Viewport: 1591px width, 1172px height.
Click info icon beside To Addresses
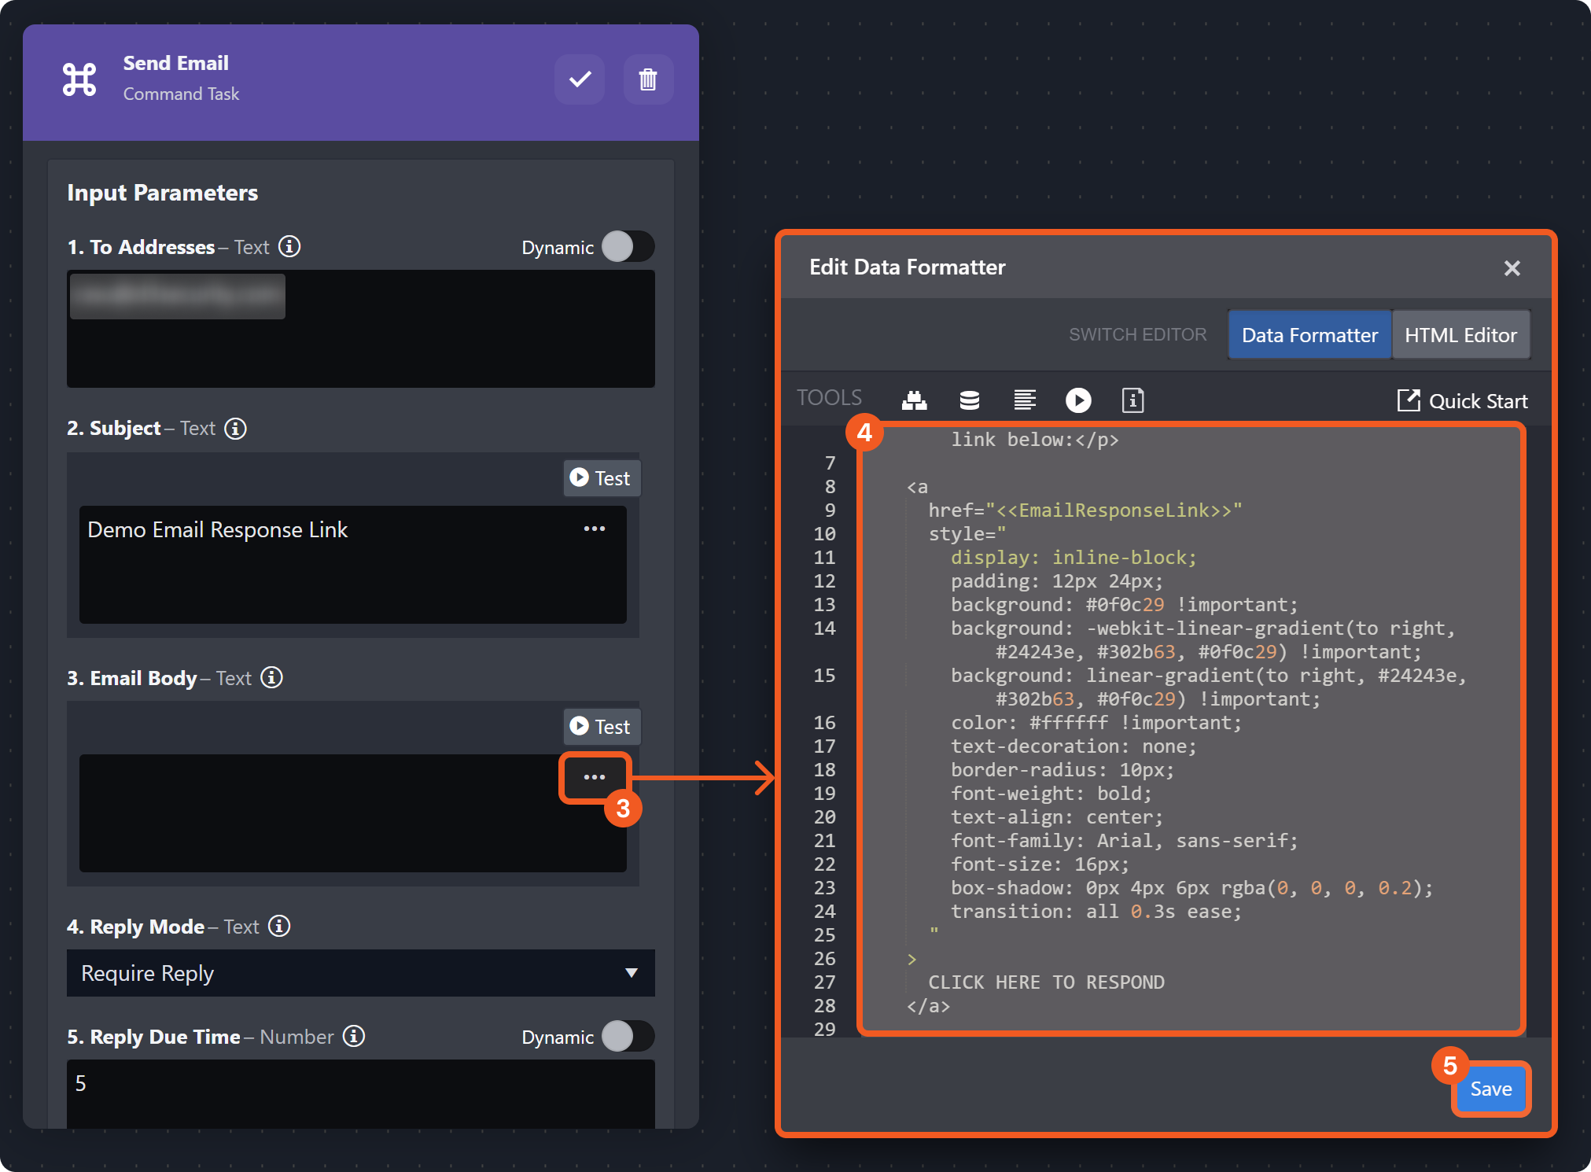coord(289,247)
